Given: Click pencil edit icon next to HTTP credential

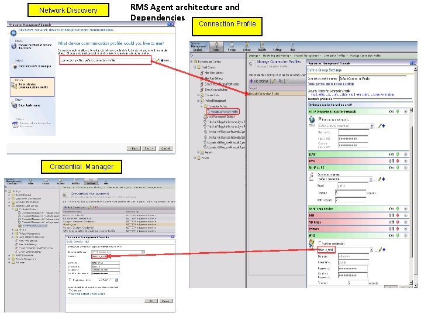Looking at the screenshot, I should [380, 126].
